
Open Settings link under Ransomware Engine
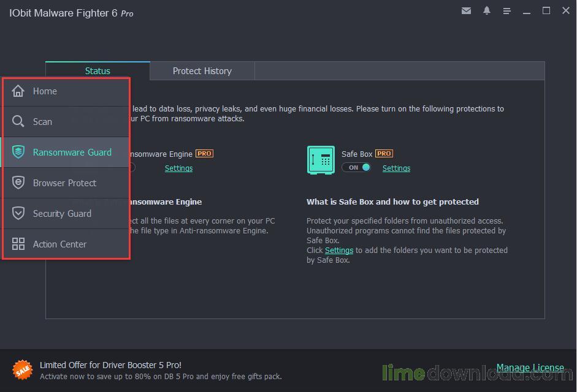click(178, 168)
